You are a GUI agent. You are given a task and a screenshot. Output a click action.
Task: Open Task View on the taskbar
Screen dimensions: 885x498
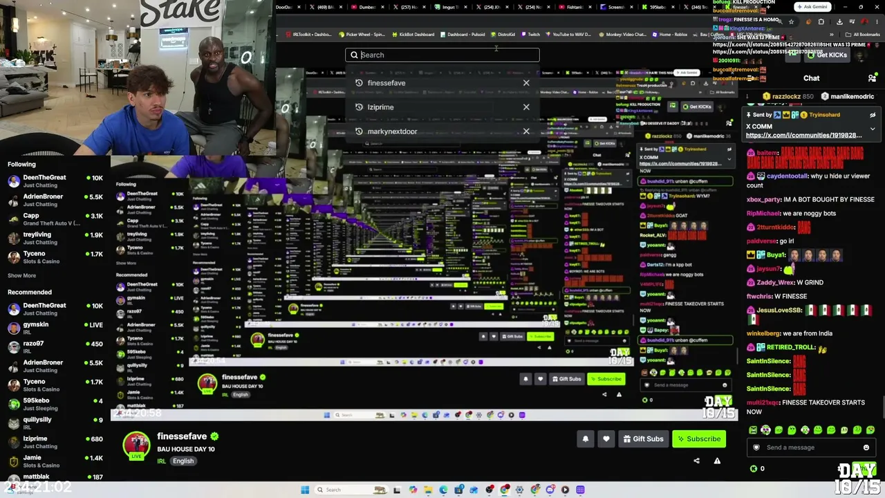[x=398, y=490]
